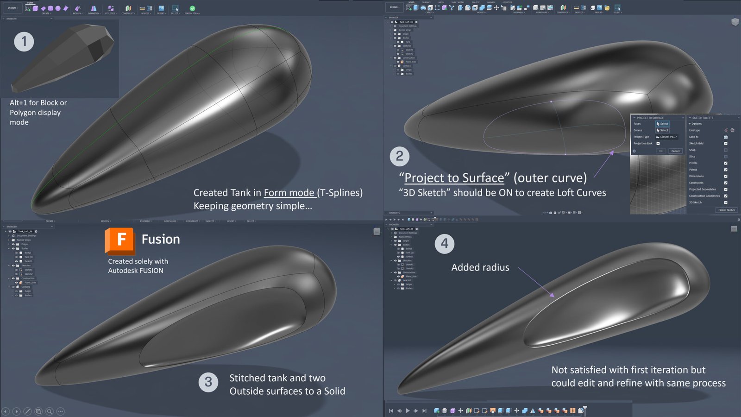Select the Plane form tool
741x417 pixels.
(43, 8)
